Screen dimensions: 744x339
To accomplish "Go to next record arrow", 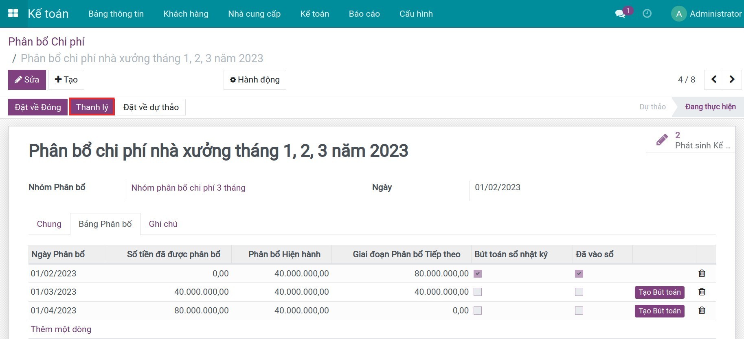I will pos(732,80).
